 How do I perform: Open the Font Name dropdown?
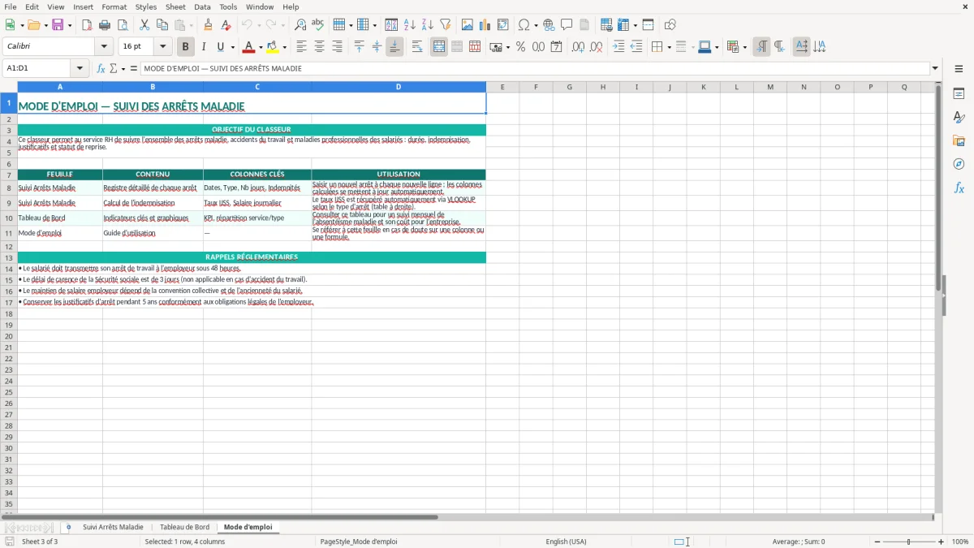[x=104, y=47]
